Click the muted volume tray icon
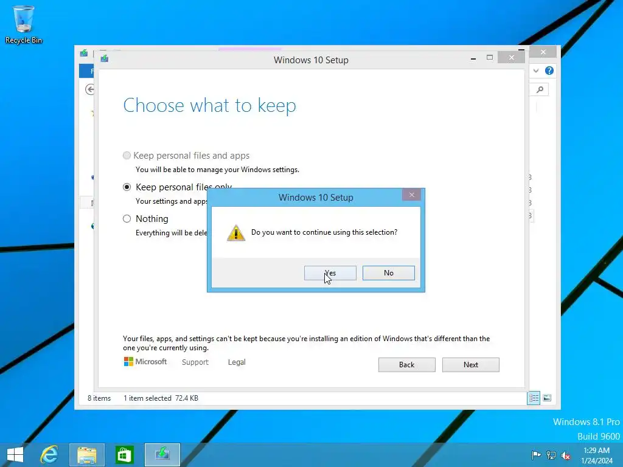Screen dimensions: 623x467 pos(566,455)
